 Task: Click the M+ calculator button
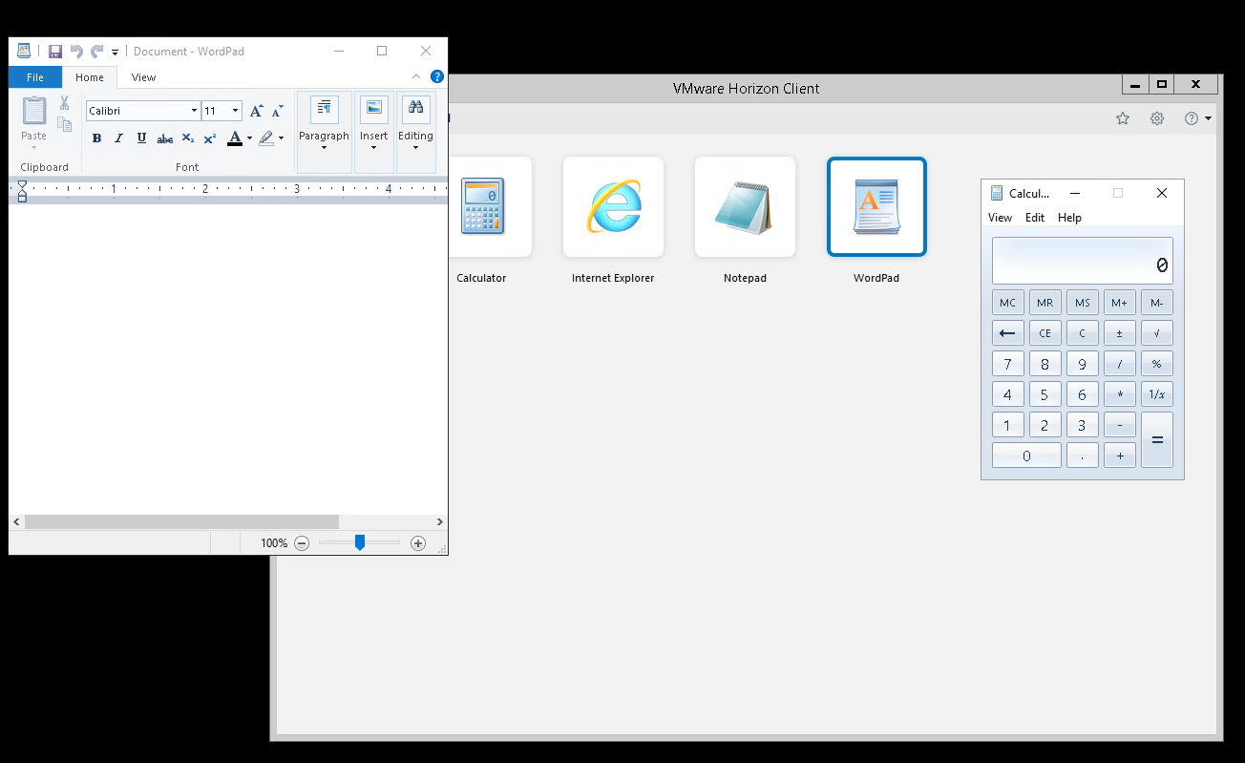(1120, 303)
